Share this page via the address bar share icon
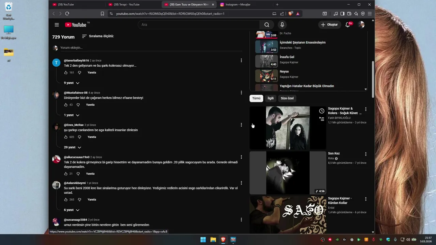The height and width of the screenshot is (245, 436). point(282,14)
